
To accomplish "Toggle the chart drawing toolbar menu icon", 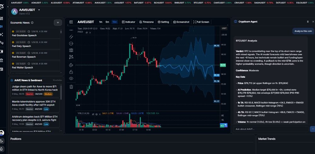I will (x=71, y=22).
